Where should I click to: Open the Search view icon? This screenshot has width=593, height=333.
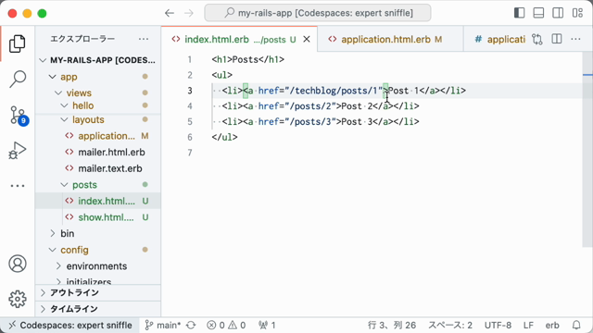[x=18, y=79]
